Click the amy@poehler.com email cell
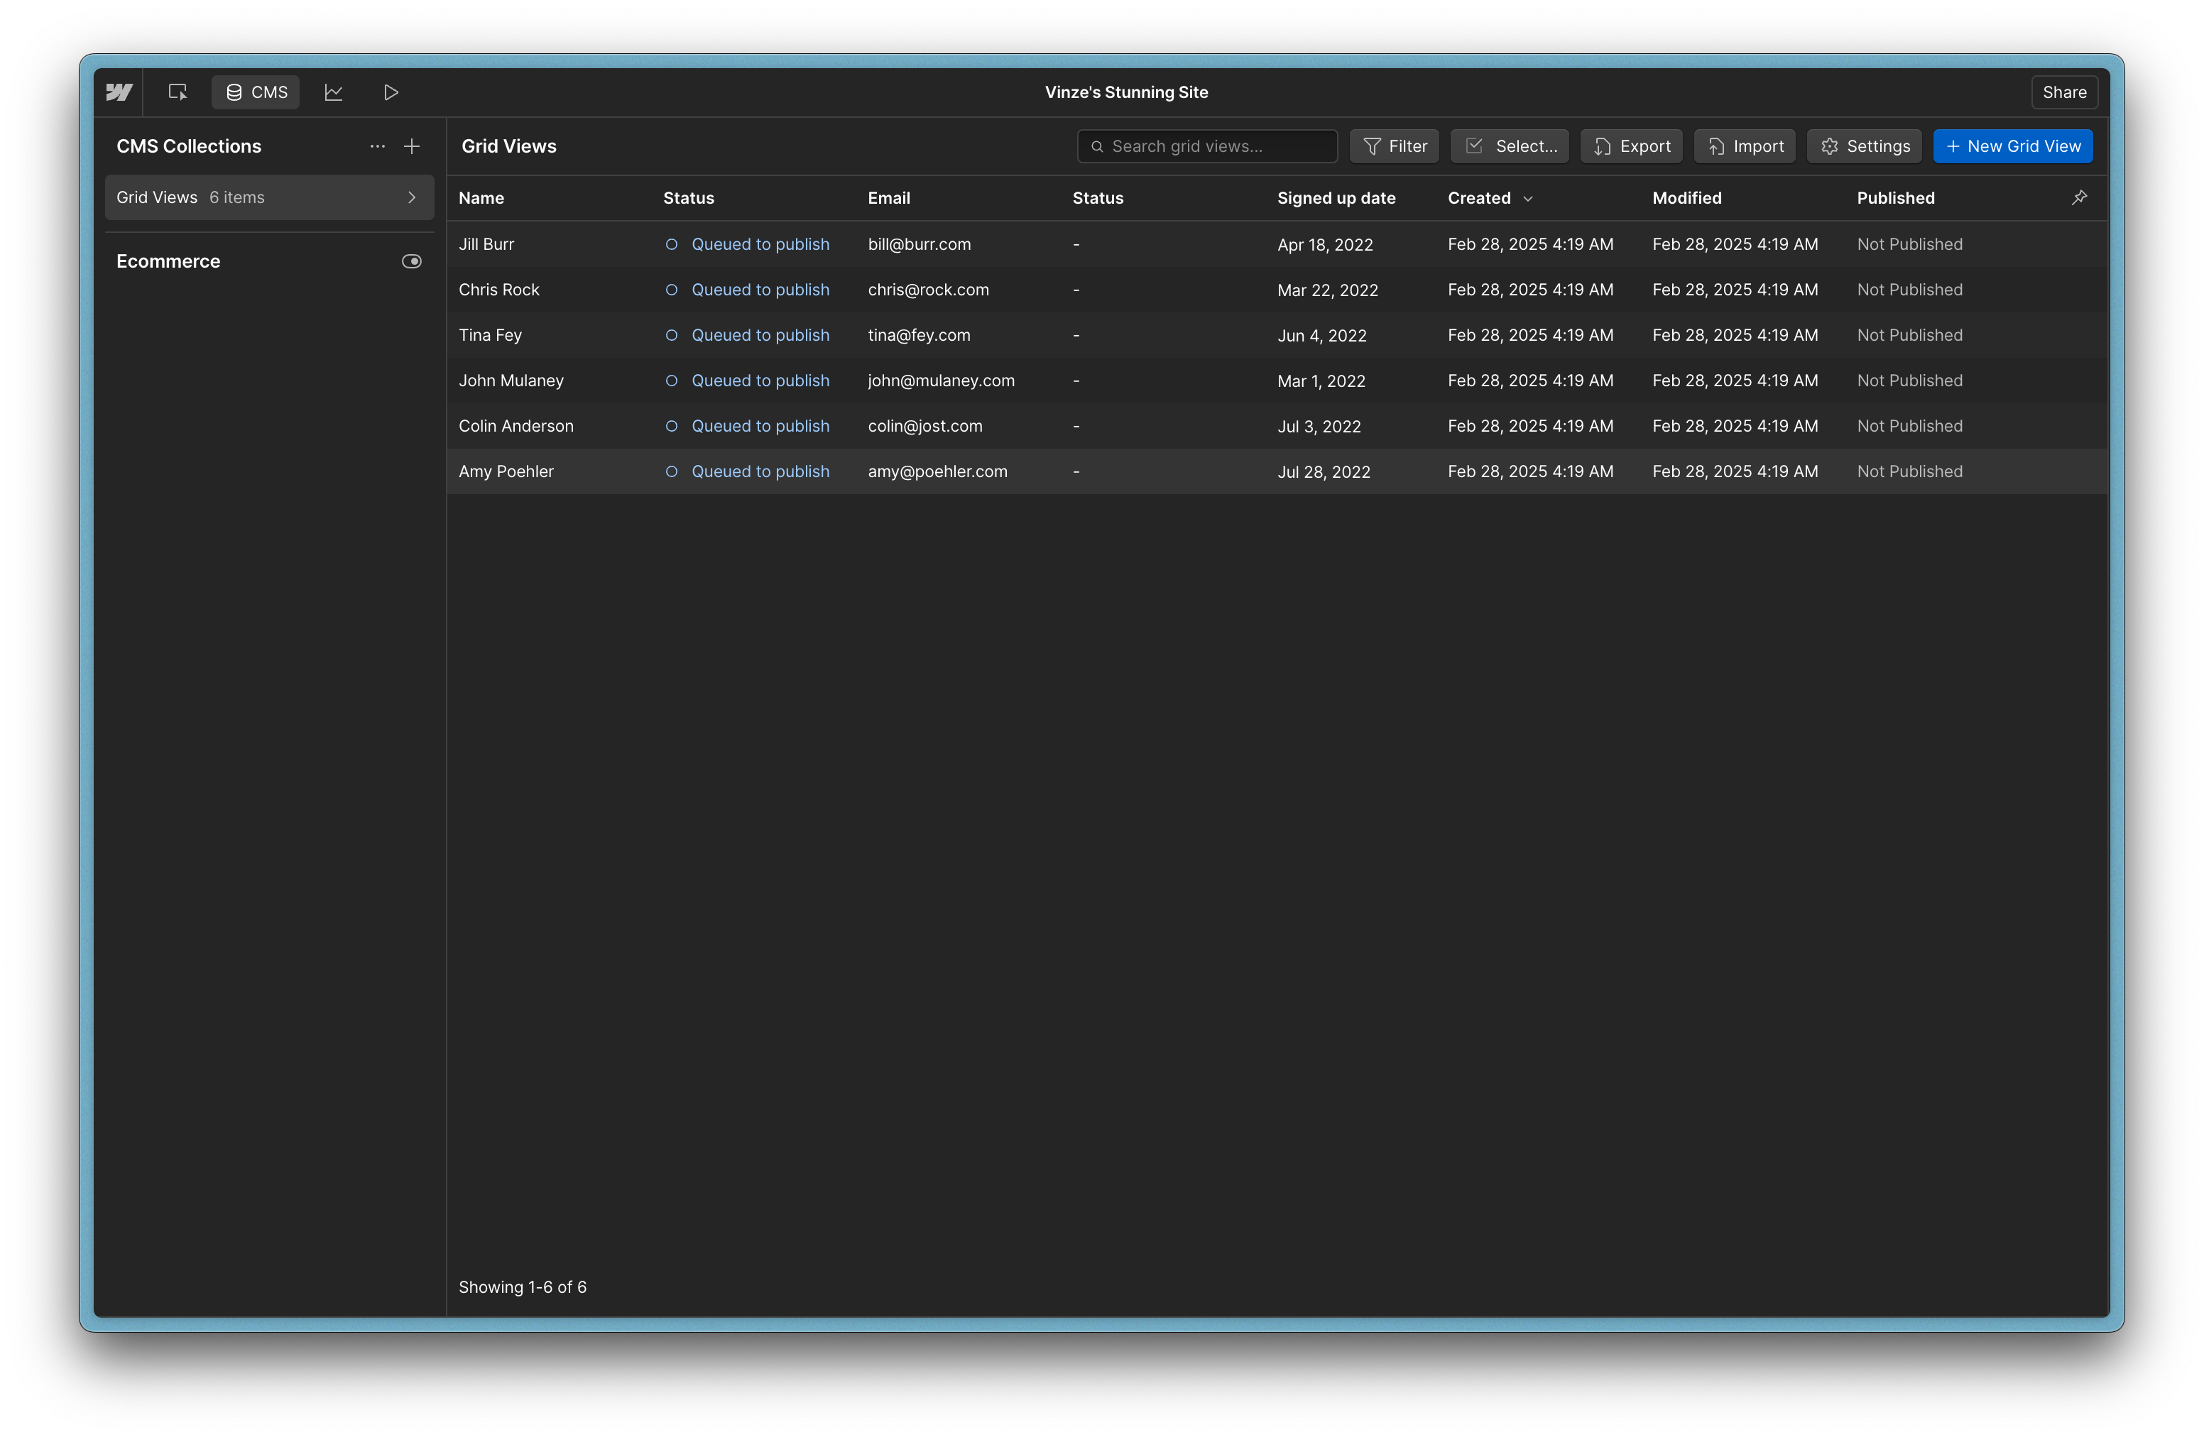 (x=937, y=471)
